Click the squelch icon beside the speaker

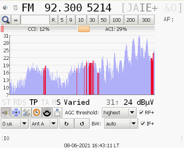pyautogui.click(x=15, y=8)
